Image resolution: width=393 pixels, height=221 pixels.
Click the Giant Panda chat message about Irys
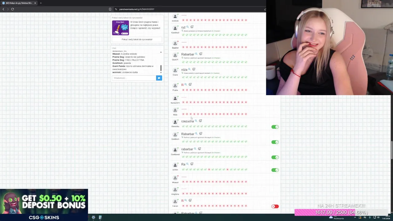133,68
